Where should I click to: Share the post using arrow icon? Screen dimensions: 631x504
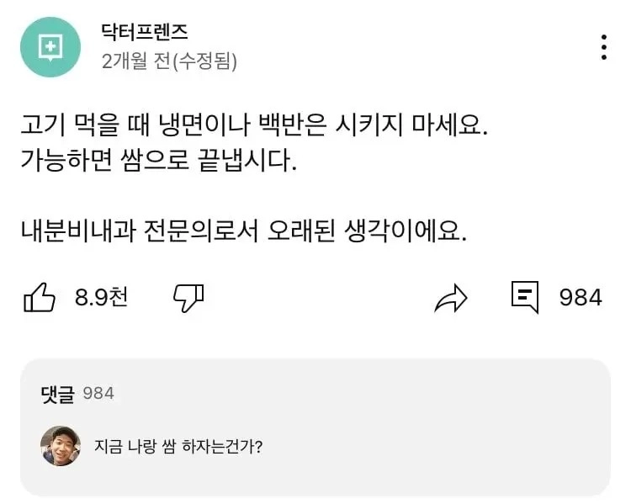(x=450, y=297)
